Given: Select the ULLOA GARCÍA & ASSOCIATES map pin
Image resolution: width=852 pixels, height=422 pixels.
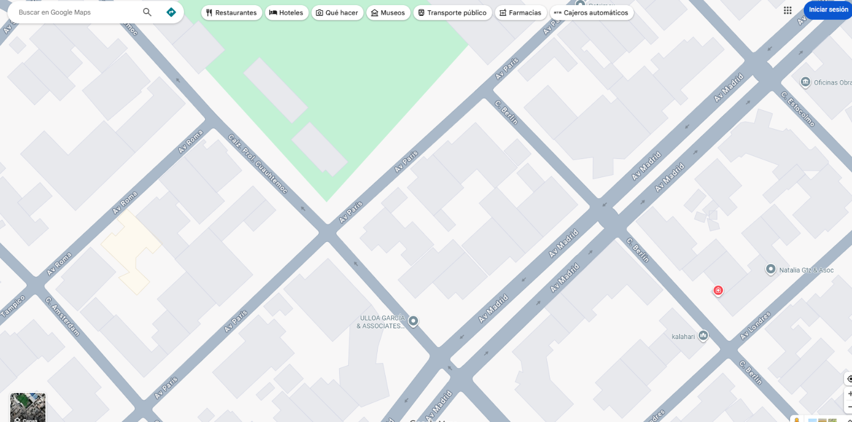Looking at the screenshot, I should [x=414, y=321].
